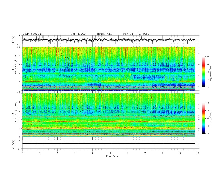
Task: Click the "5" minute tick label
Action: point(110,153)
